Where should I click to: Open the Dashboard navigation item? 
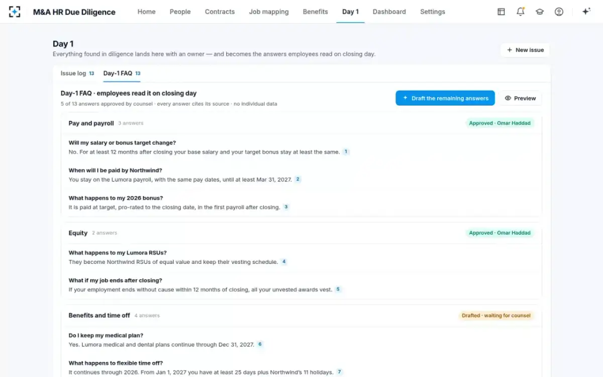pos(389,12)
